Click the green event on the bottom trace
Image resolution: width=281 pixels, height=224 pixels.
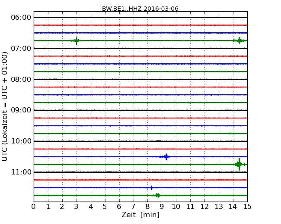(157, 195)
